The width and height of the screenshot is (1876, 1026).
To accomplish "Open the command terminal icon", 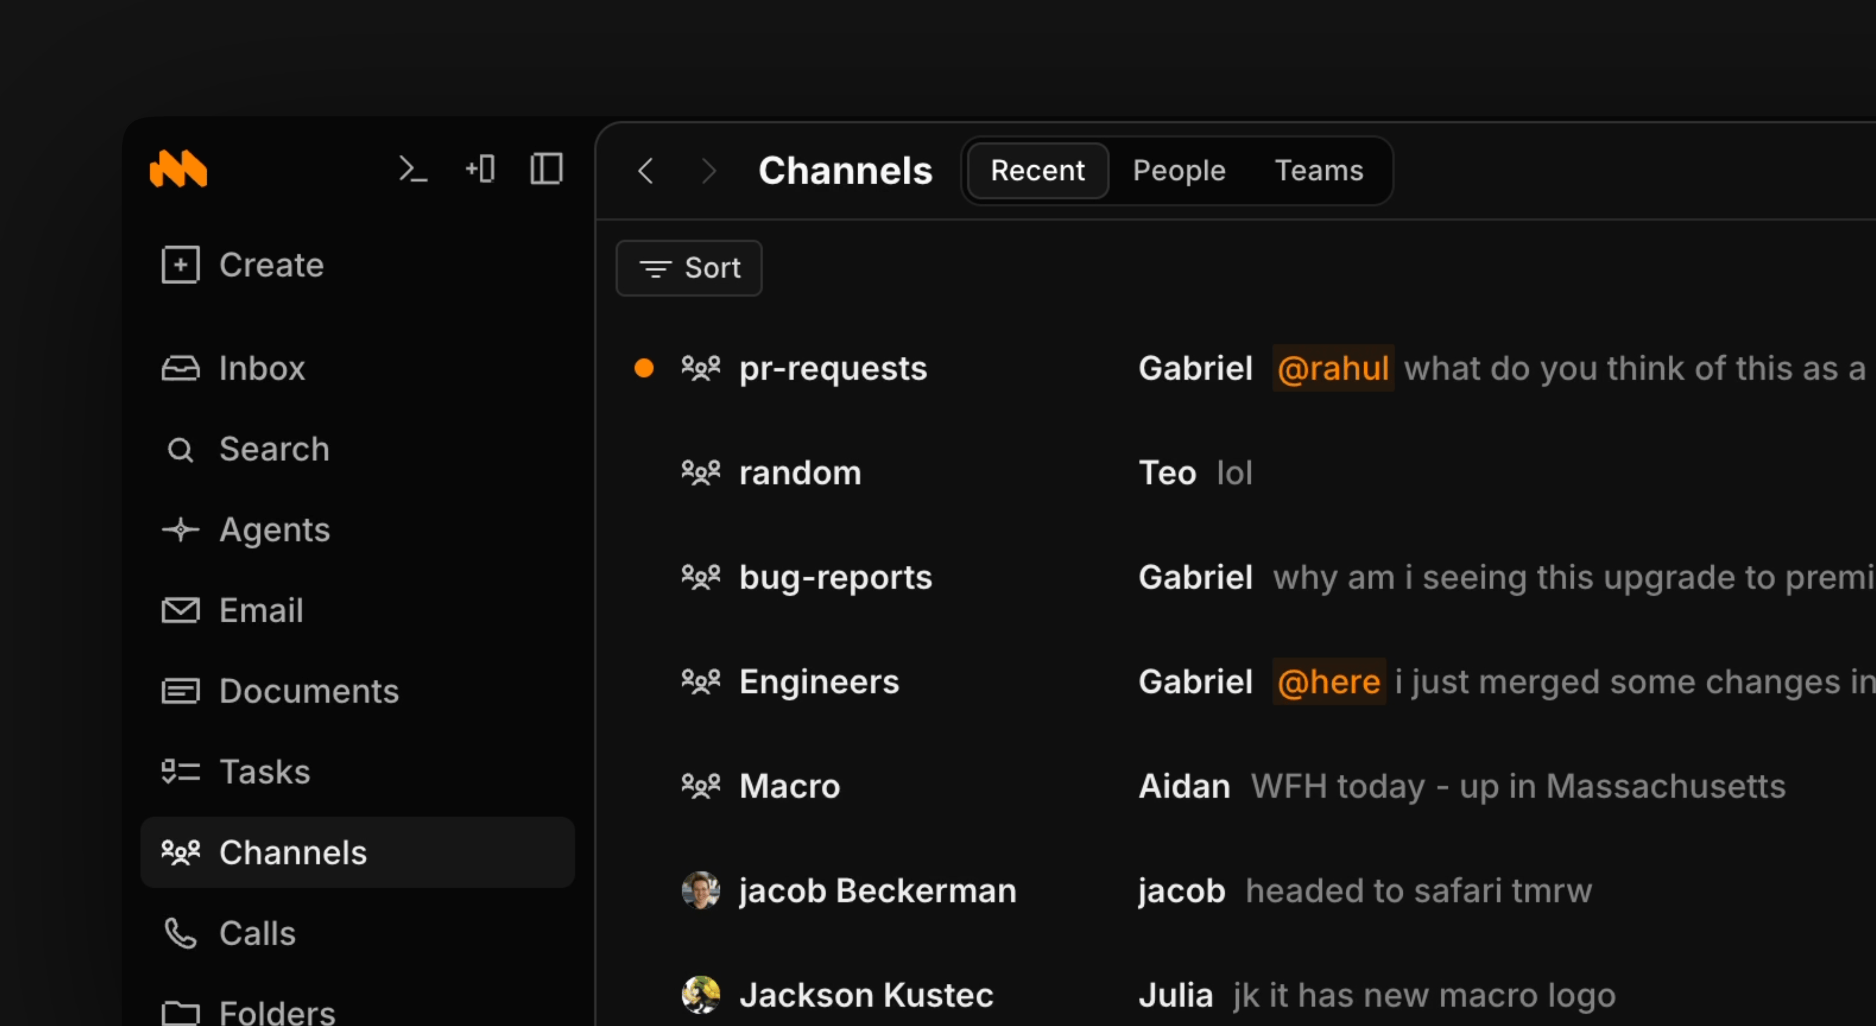I will coord(413,169).
